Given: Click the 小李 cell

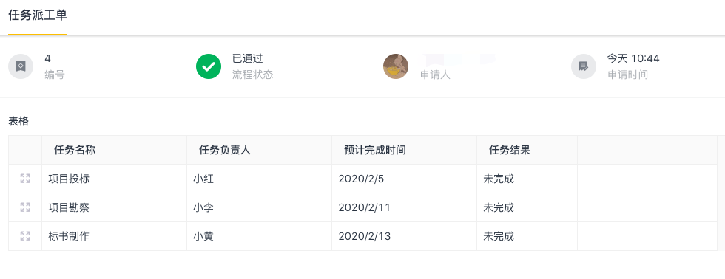Looking at the screenshot, I should point(260,207).
